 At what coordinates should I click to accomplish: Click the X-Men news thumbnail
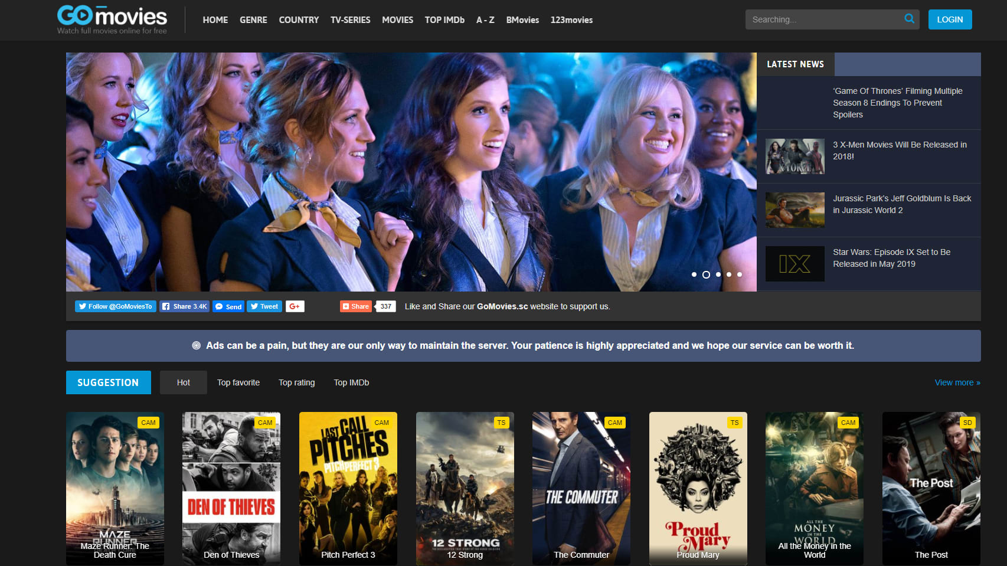795,156
